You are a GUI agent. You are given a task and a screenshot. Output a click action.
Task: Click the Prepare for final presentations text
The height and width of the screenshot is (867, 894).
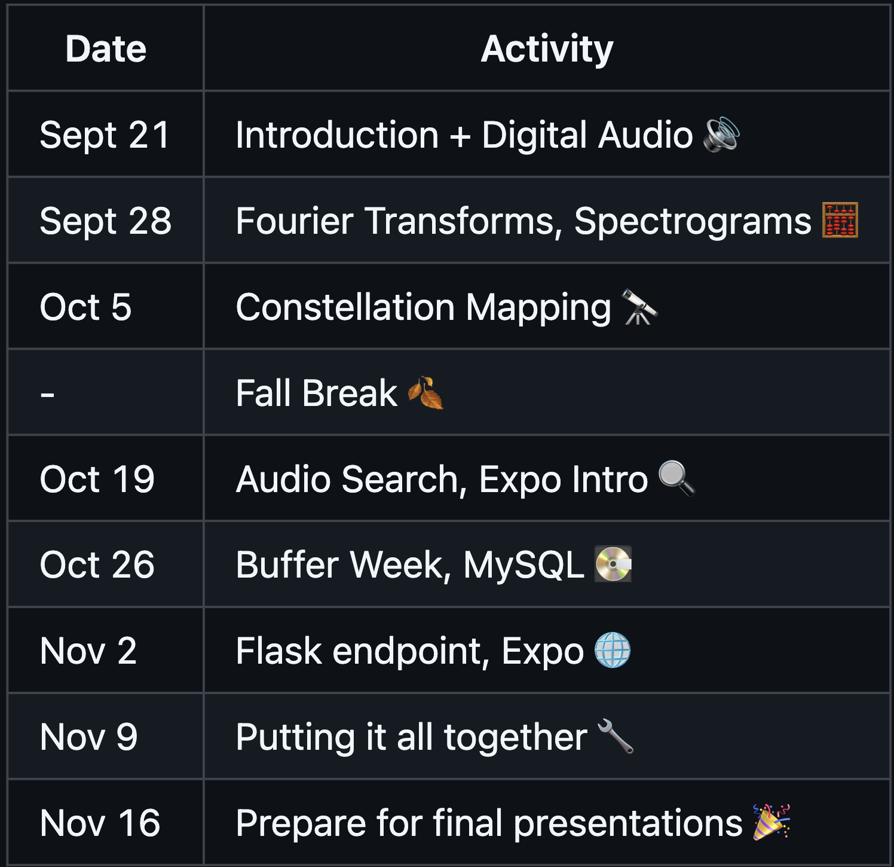tap(489, 822)
